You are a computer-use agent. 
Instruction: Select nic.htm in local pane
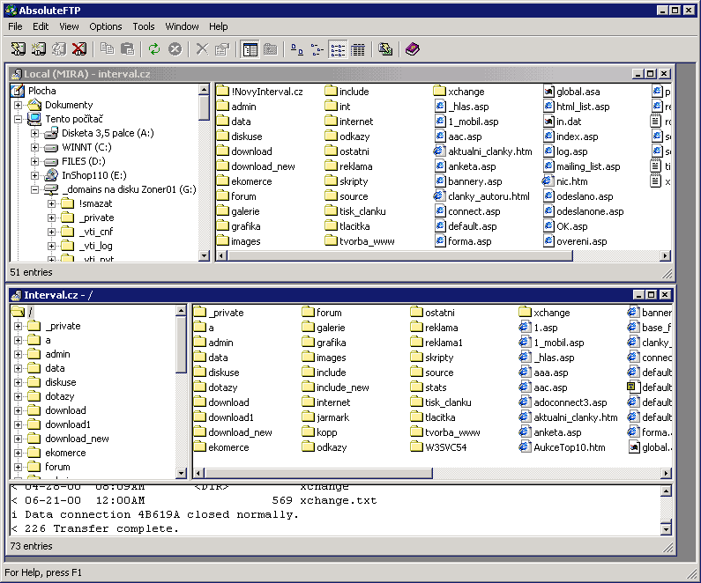point(565,181)
